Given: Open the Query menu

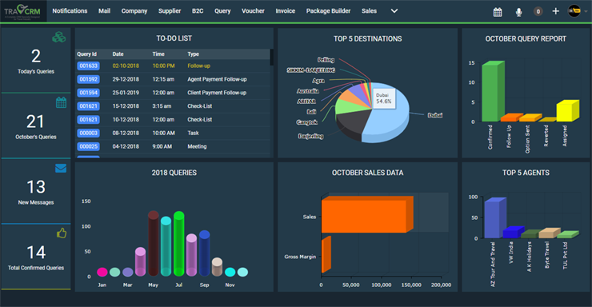Looking at the screenshot, I should 222,11.
